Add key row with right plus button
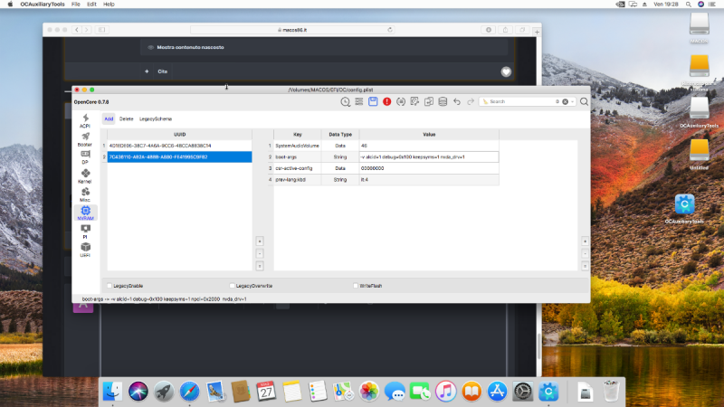 (x=585, y=241)
